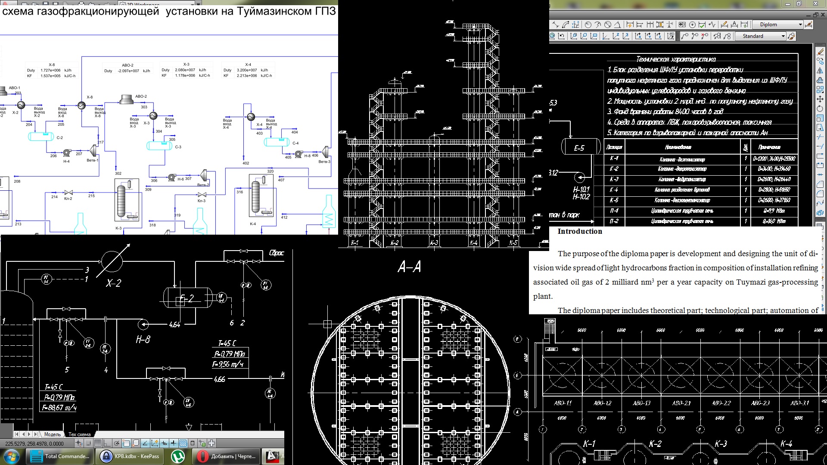Image resolution: width=827 pixels, height=465 pixels.
Task: Select the Continue dimension tool
Action: [x=650, y=25]
